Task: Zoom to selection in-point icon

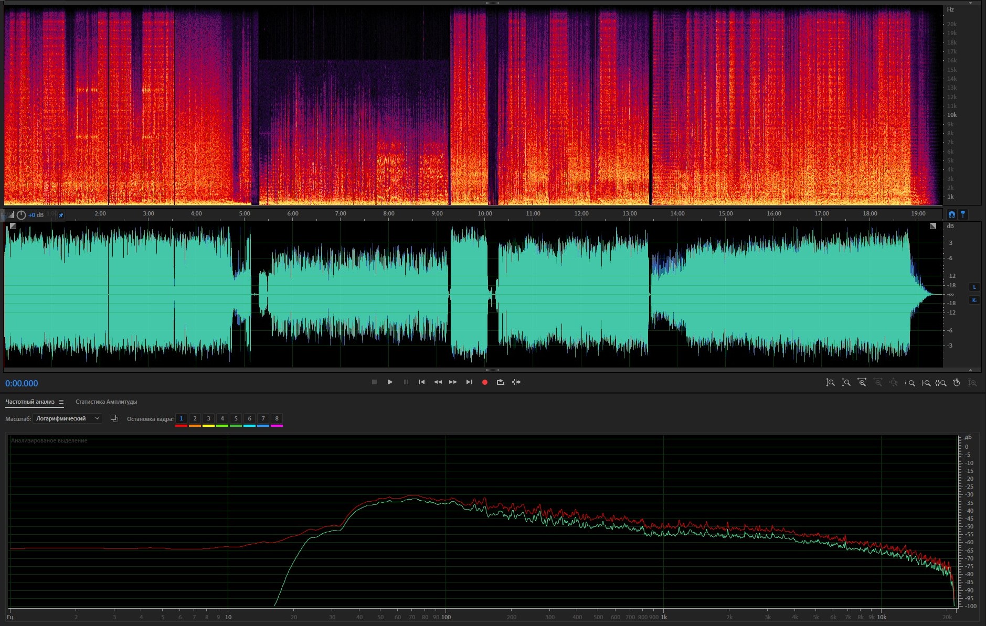Action: [x=910, y=383]
